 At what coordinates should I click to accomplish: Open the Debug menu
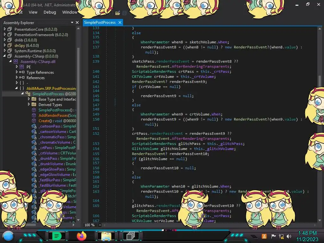[x=50, y=12]
